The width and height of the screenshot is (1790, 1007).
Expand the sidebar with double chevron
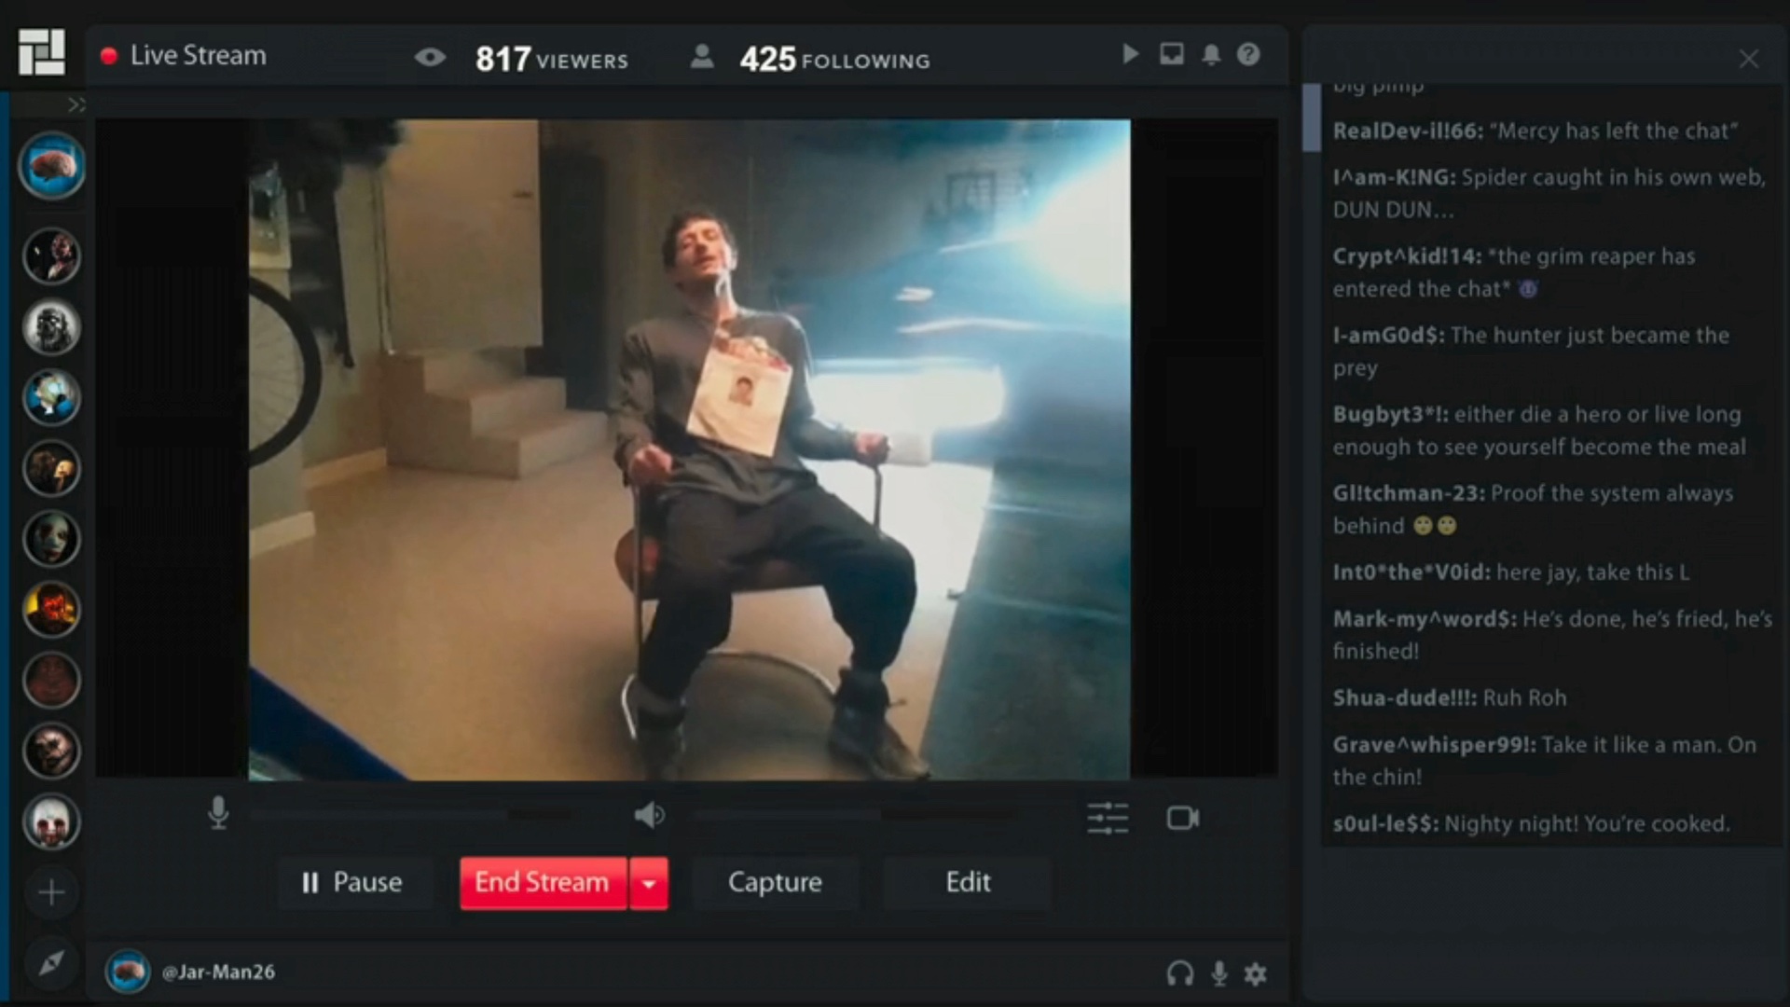(76, 104)
